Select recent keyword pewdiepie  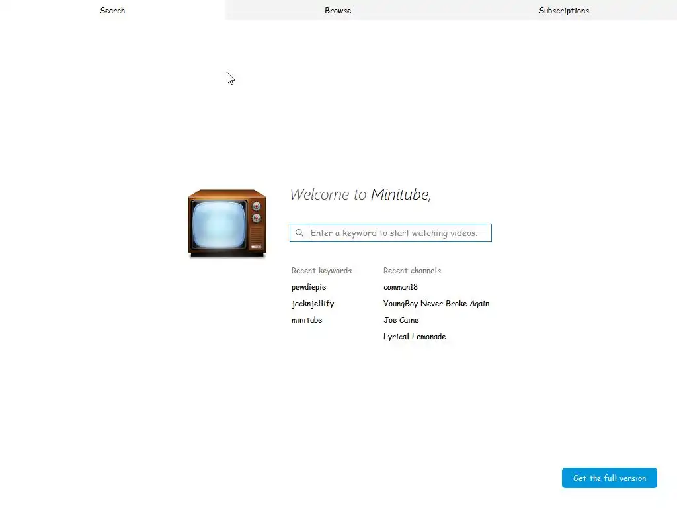(x=309, y=287)
